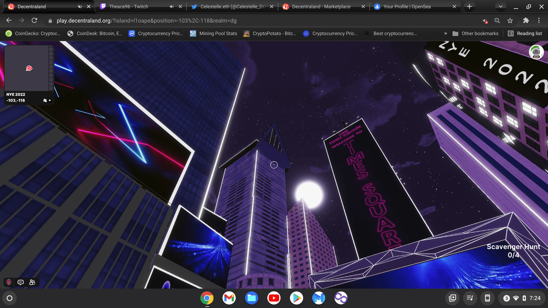Mute the Theace96 Twitch tab audio
The width and height of the screenshot is (548, 308).
pyautogui.click(x=172, y=7)
